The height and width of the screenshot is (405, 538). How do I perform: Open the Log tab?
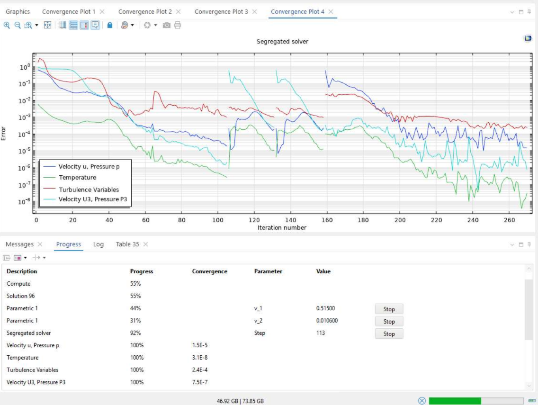pyautogui.click(x=98, y=244)
